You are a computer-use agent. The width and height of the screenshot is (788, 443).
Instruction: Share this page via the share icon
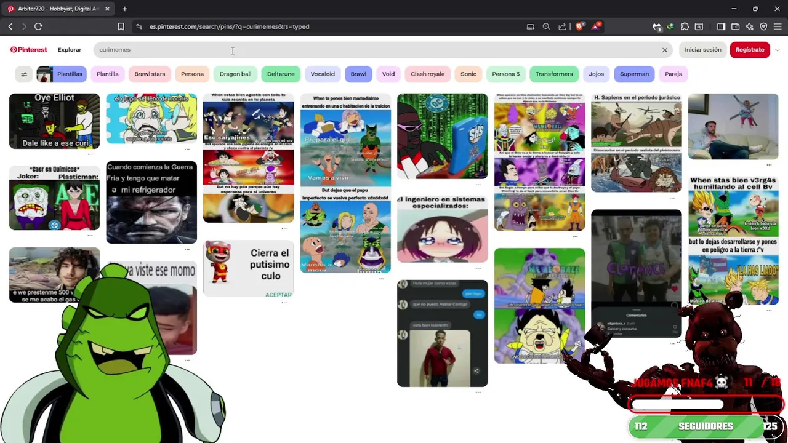pyautogui.click(x=562, y=26)
